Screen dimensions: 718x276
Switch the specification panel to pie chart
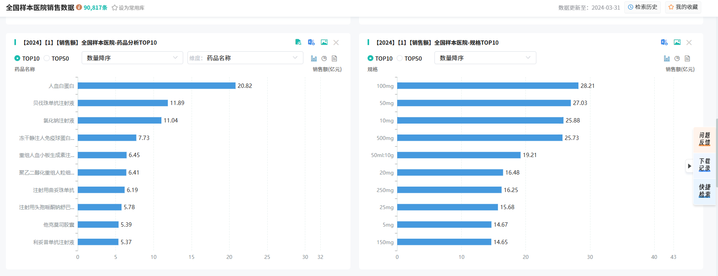(677, 58)
